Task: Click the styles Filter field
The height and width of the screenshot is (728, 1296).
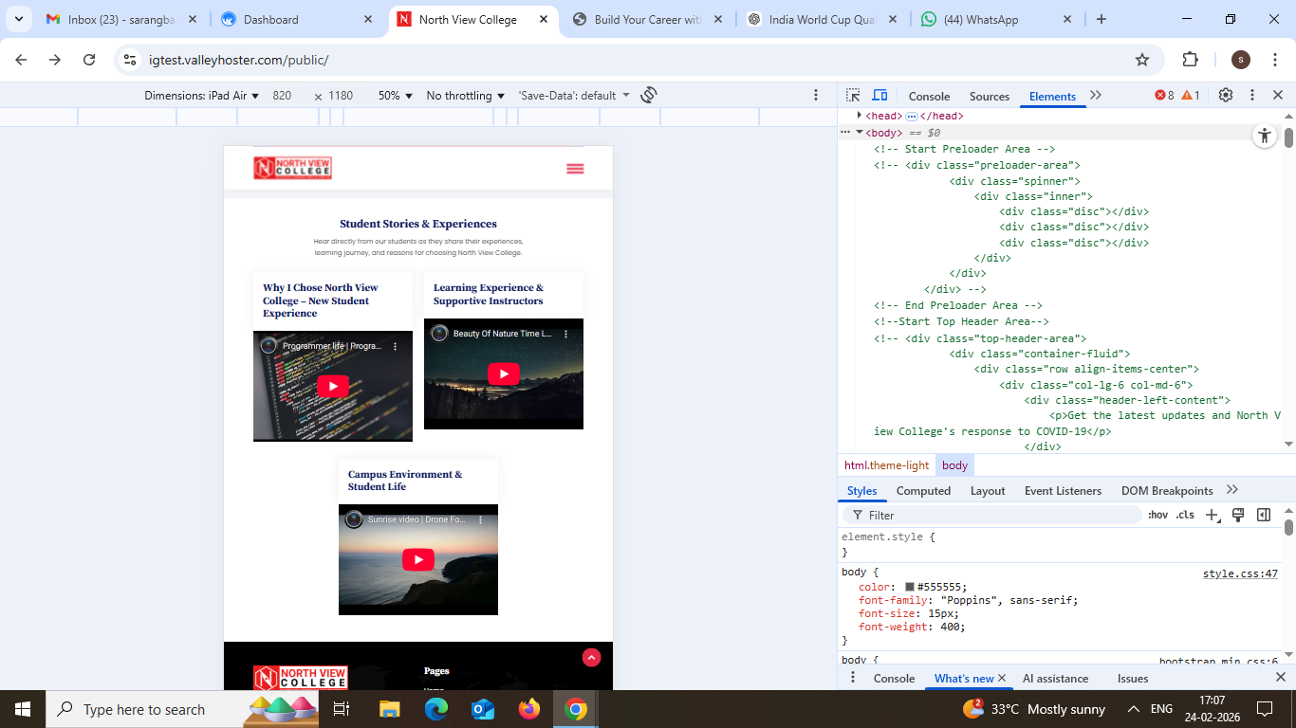Action: (992, 515)
